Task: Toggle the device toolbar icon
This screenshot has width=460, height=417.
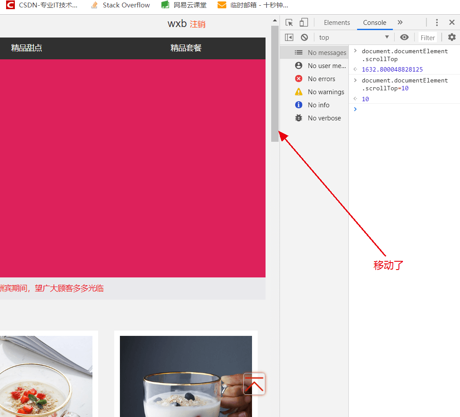Action: coord(303,23)
